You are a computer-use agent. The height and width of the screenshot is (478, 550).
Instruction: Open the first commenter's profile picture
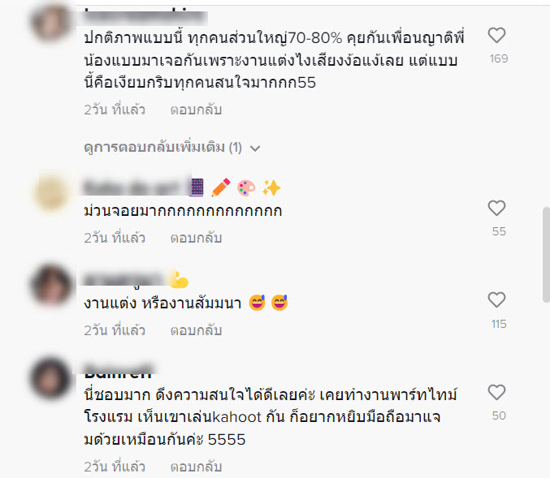pos(51,22)
